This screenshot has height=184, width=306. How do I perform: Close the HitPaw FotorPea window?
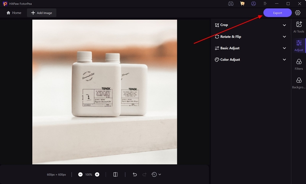299,4
